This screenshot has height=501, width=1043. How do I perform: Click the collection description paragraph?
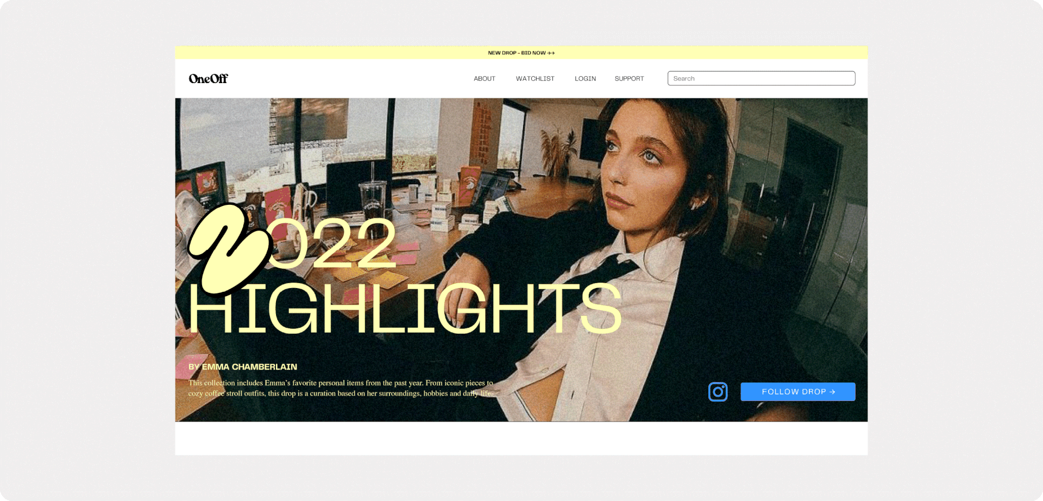341,388
